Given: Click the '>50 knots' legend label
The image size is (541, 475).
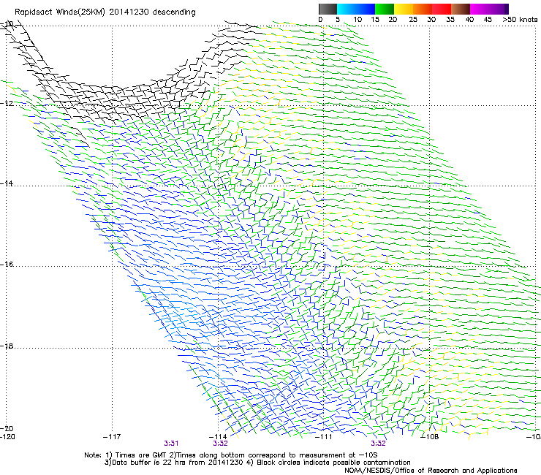Looking at the screenshot, I should 520,20.
